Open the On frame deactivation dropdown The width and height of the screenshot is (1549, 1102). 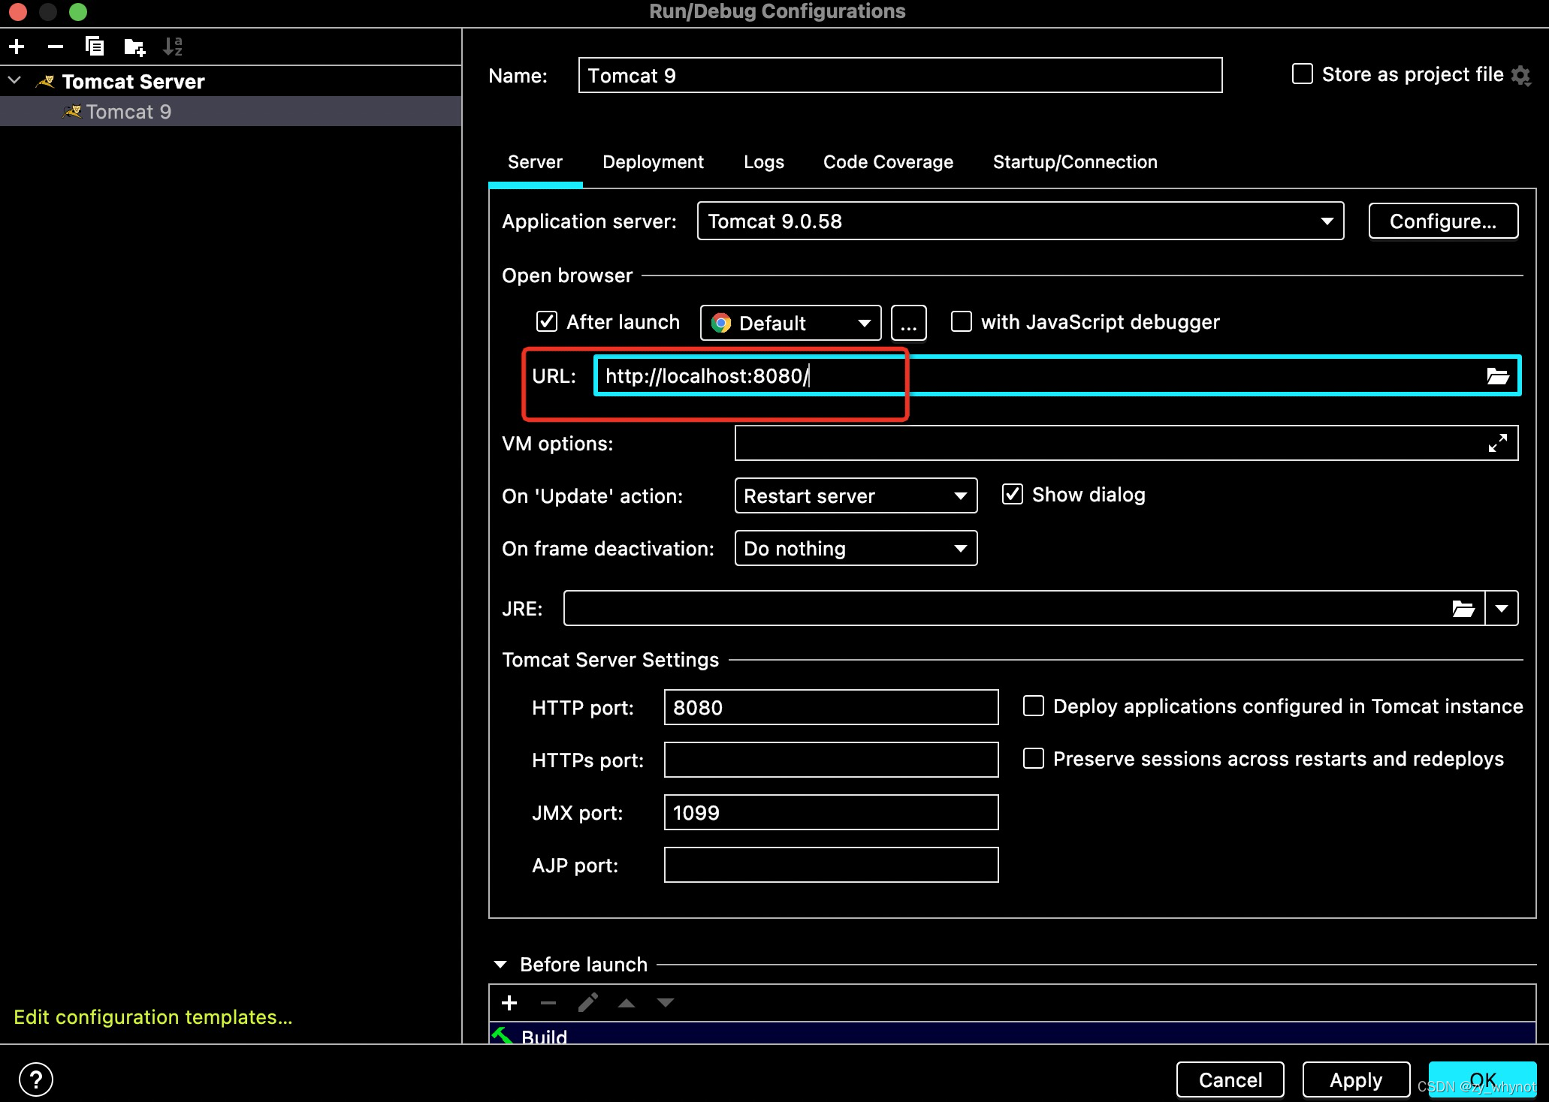(x=856, y=548)
